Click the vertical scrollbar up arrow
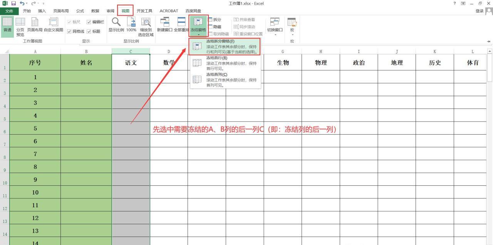The width and height of the screenshot is (493, 245). pos(490,51)
